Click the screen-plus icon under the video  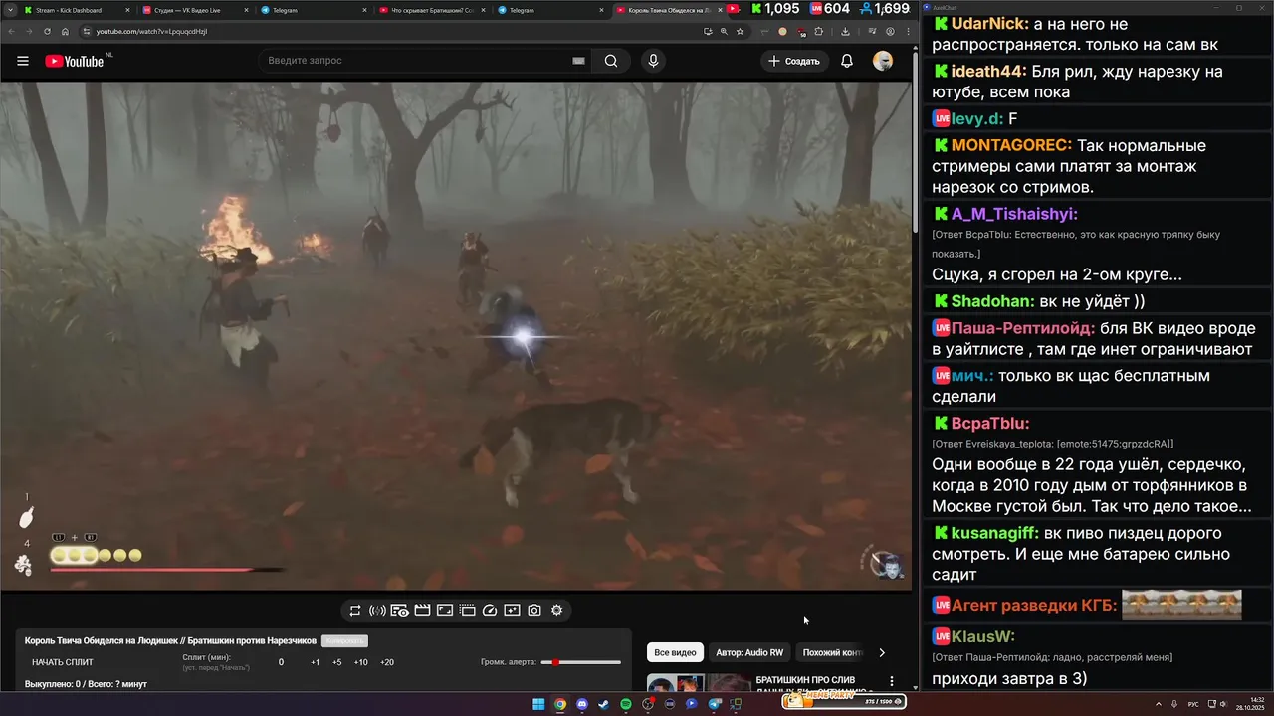[512, 611]
